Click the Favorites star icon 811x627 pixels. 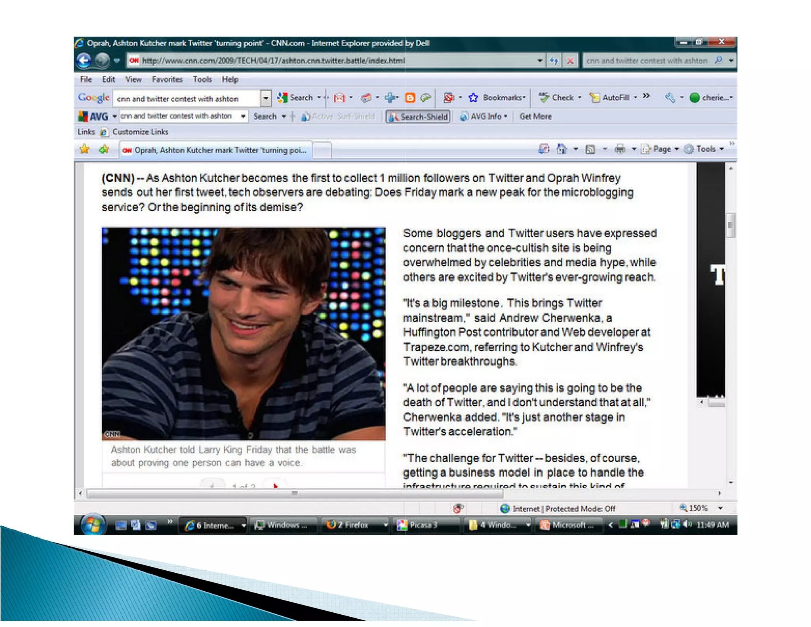tap(84, 149)
